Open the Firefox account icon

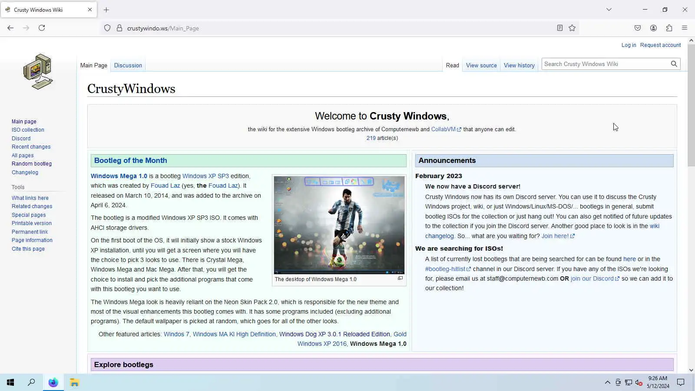(x=653, y=28)
